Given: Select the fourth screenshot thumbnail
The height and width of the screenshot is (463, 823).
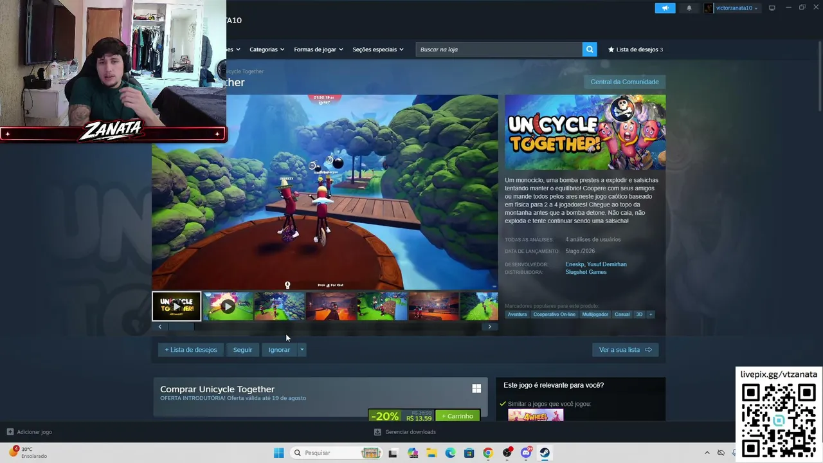Looking at the screenshot, I should pyautogui.click(x=331, y=306).
